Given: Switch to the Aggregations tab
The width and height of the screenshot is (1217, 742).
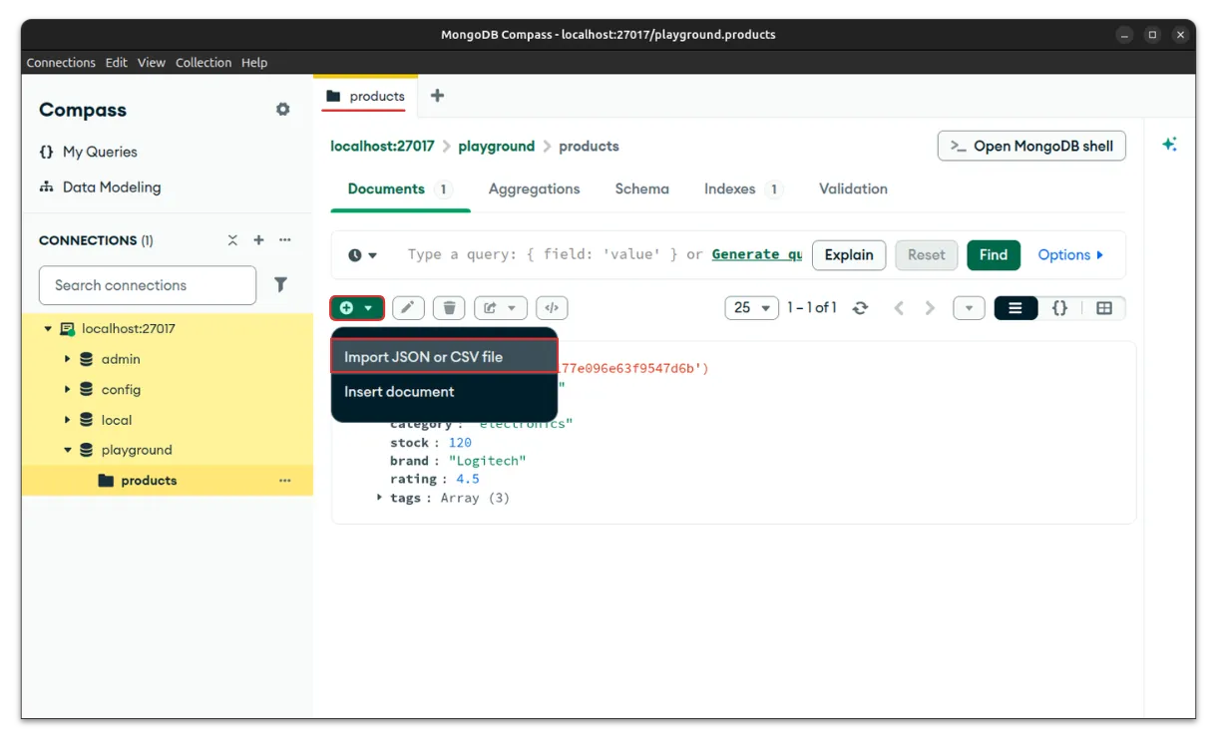Looking at the screenshot, I should (534, 188).
